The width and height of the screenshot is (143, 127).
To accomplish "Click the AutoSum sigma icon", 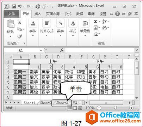I will pos(95,22).
